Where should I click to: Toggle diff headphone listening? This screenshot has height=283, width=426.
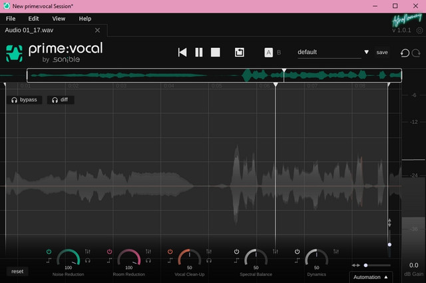pyautogui.click(x=61, y=100)
